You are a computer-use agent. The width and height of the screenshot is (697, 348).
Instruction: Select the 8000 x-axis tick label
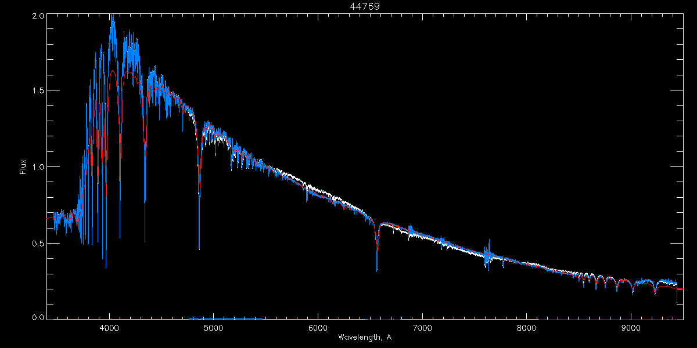pos(526,328)
